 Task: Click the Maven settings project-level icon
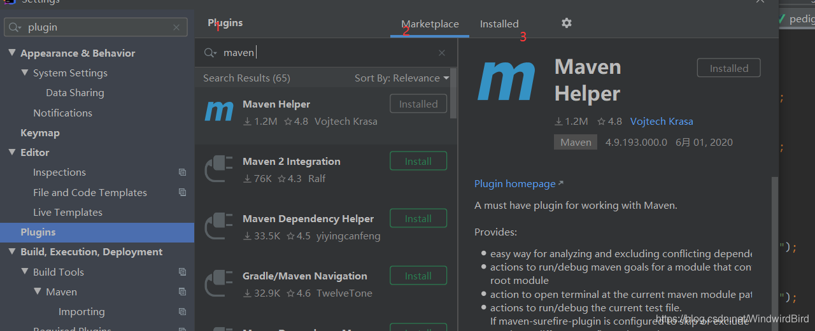coord(183,292)
